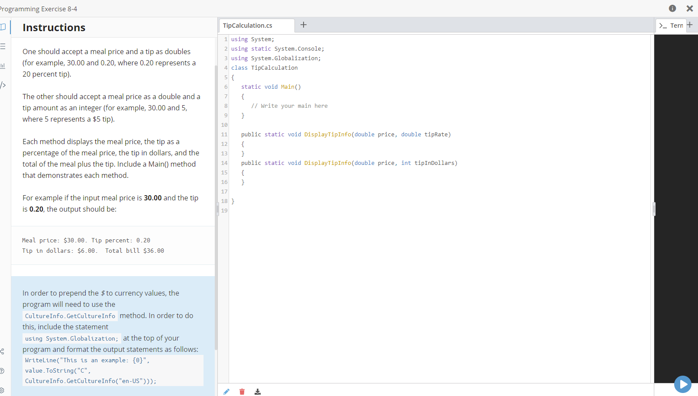698x396 pixels.
Task: Click the info icon in top-right corner
Action: (672, 8)
